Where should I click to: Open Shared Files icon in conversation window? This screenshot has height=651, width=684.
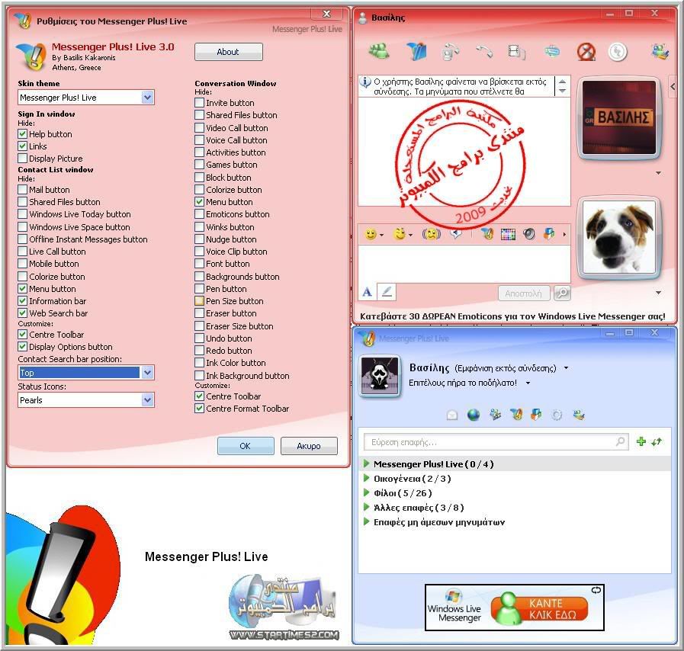pos(417,51)
